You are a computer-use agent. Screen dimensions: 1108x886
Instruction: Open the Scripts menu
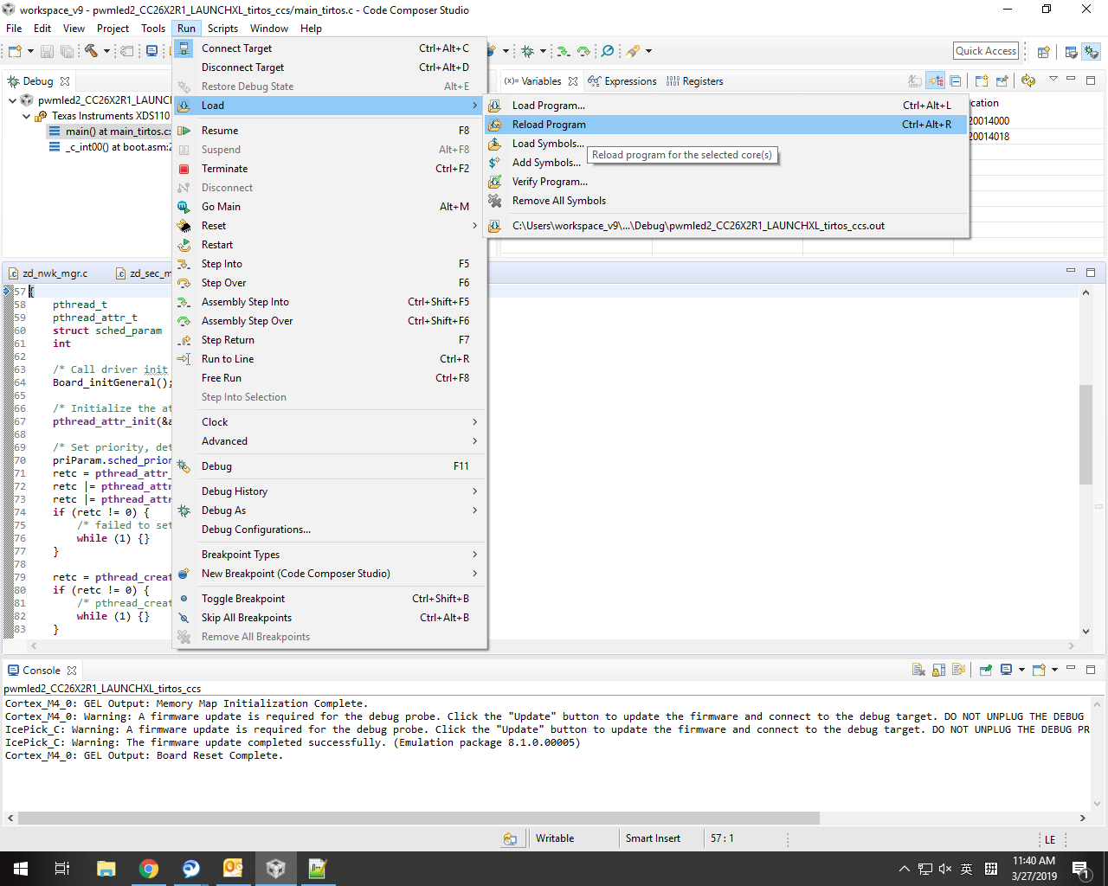[x=222, y=29]
